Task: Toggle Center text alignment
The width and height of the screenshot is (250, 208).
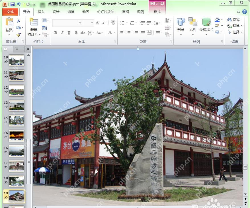Action: pos(129,32)
